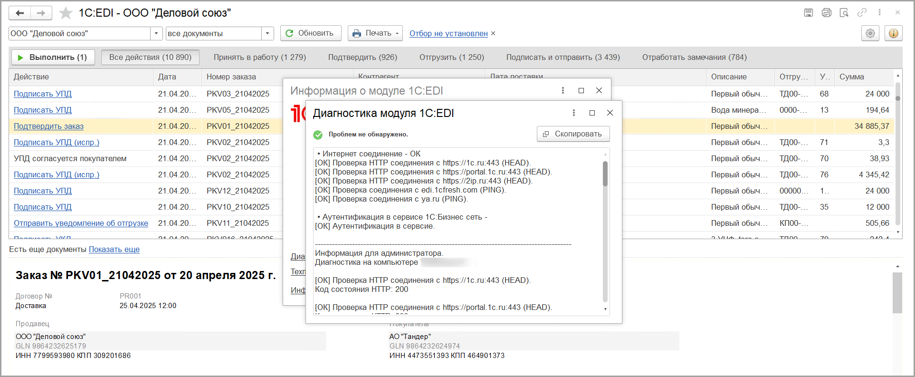Click the yellow information icon button
Screen dimensions: 915x377
point(894,33)
